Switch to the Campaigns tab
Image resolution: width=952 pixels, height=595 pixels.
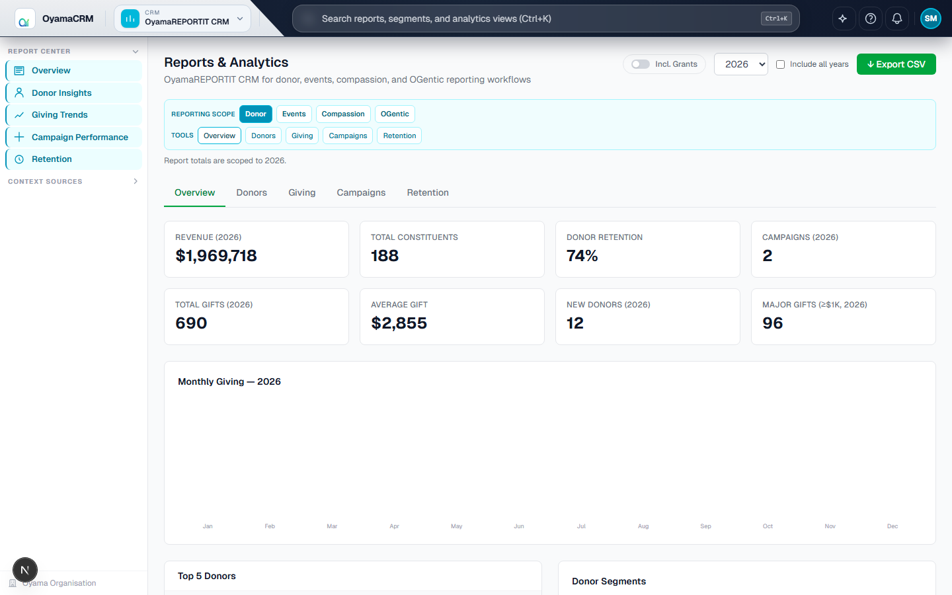tap(361, 193)
